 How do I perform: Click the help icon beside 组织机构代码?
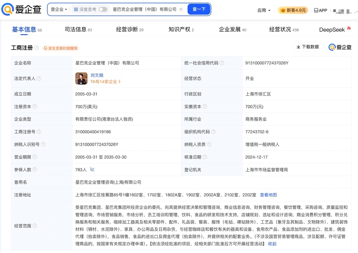click(213, 132)
